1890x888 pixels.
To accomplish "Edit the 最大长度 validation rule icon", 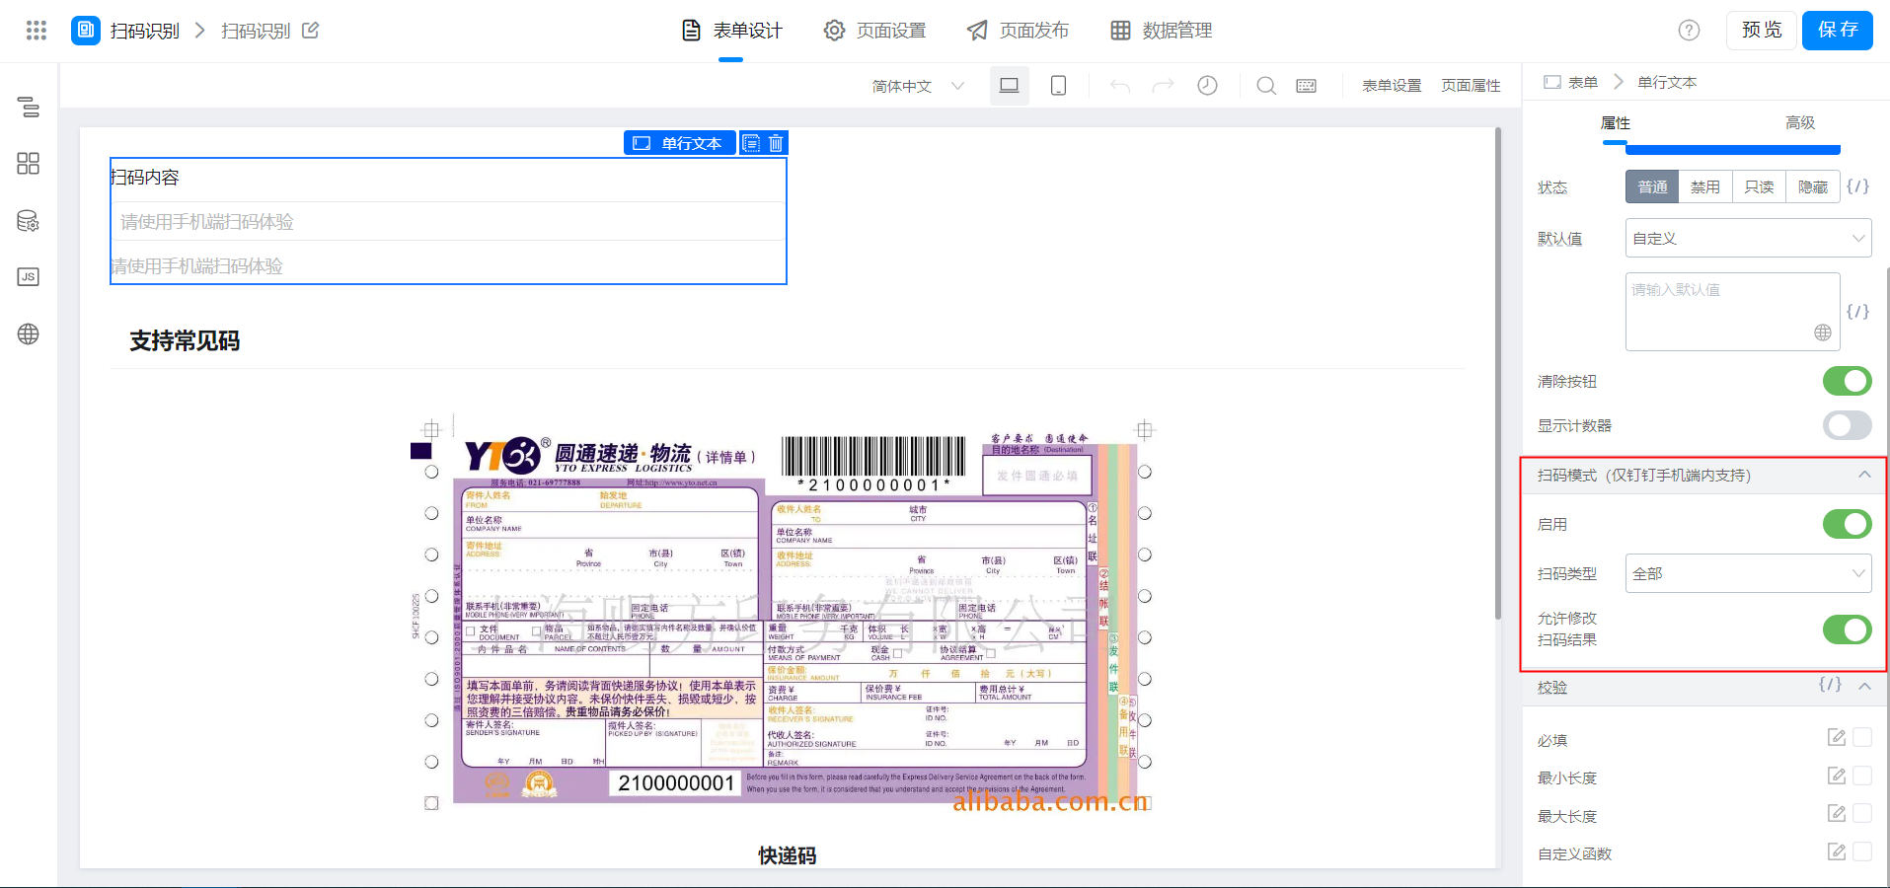I will click(1837, 813).
